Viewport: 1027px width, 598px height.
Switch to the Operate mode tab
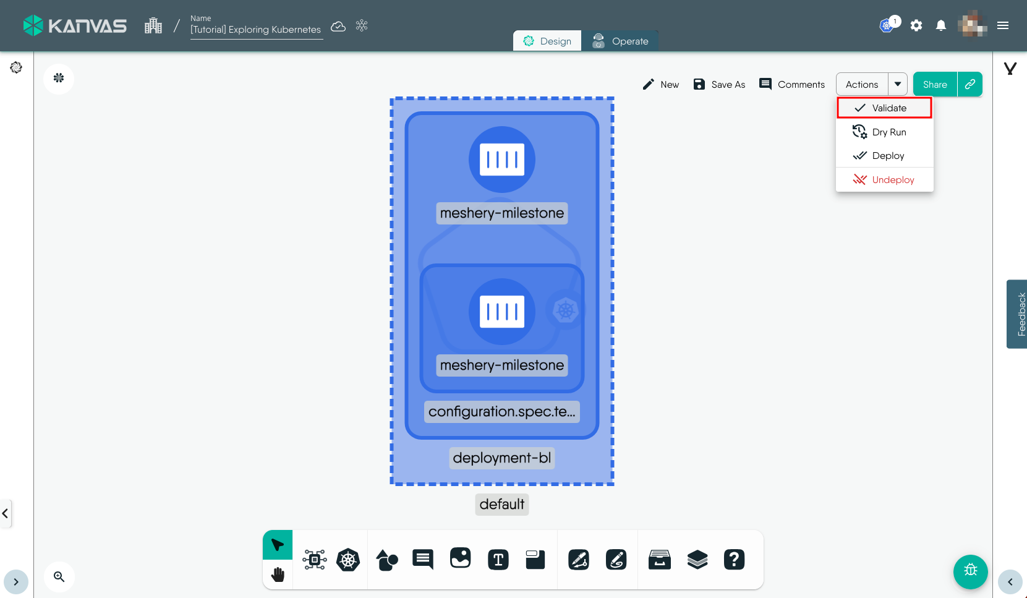[x=620, y=41]
